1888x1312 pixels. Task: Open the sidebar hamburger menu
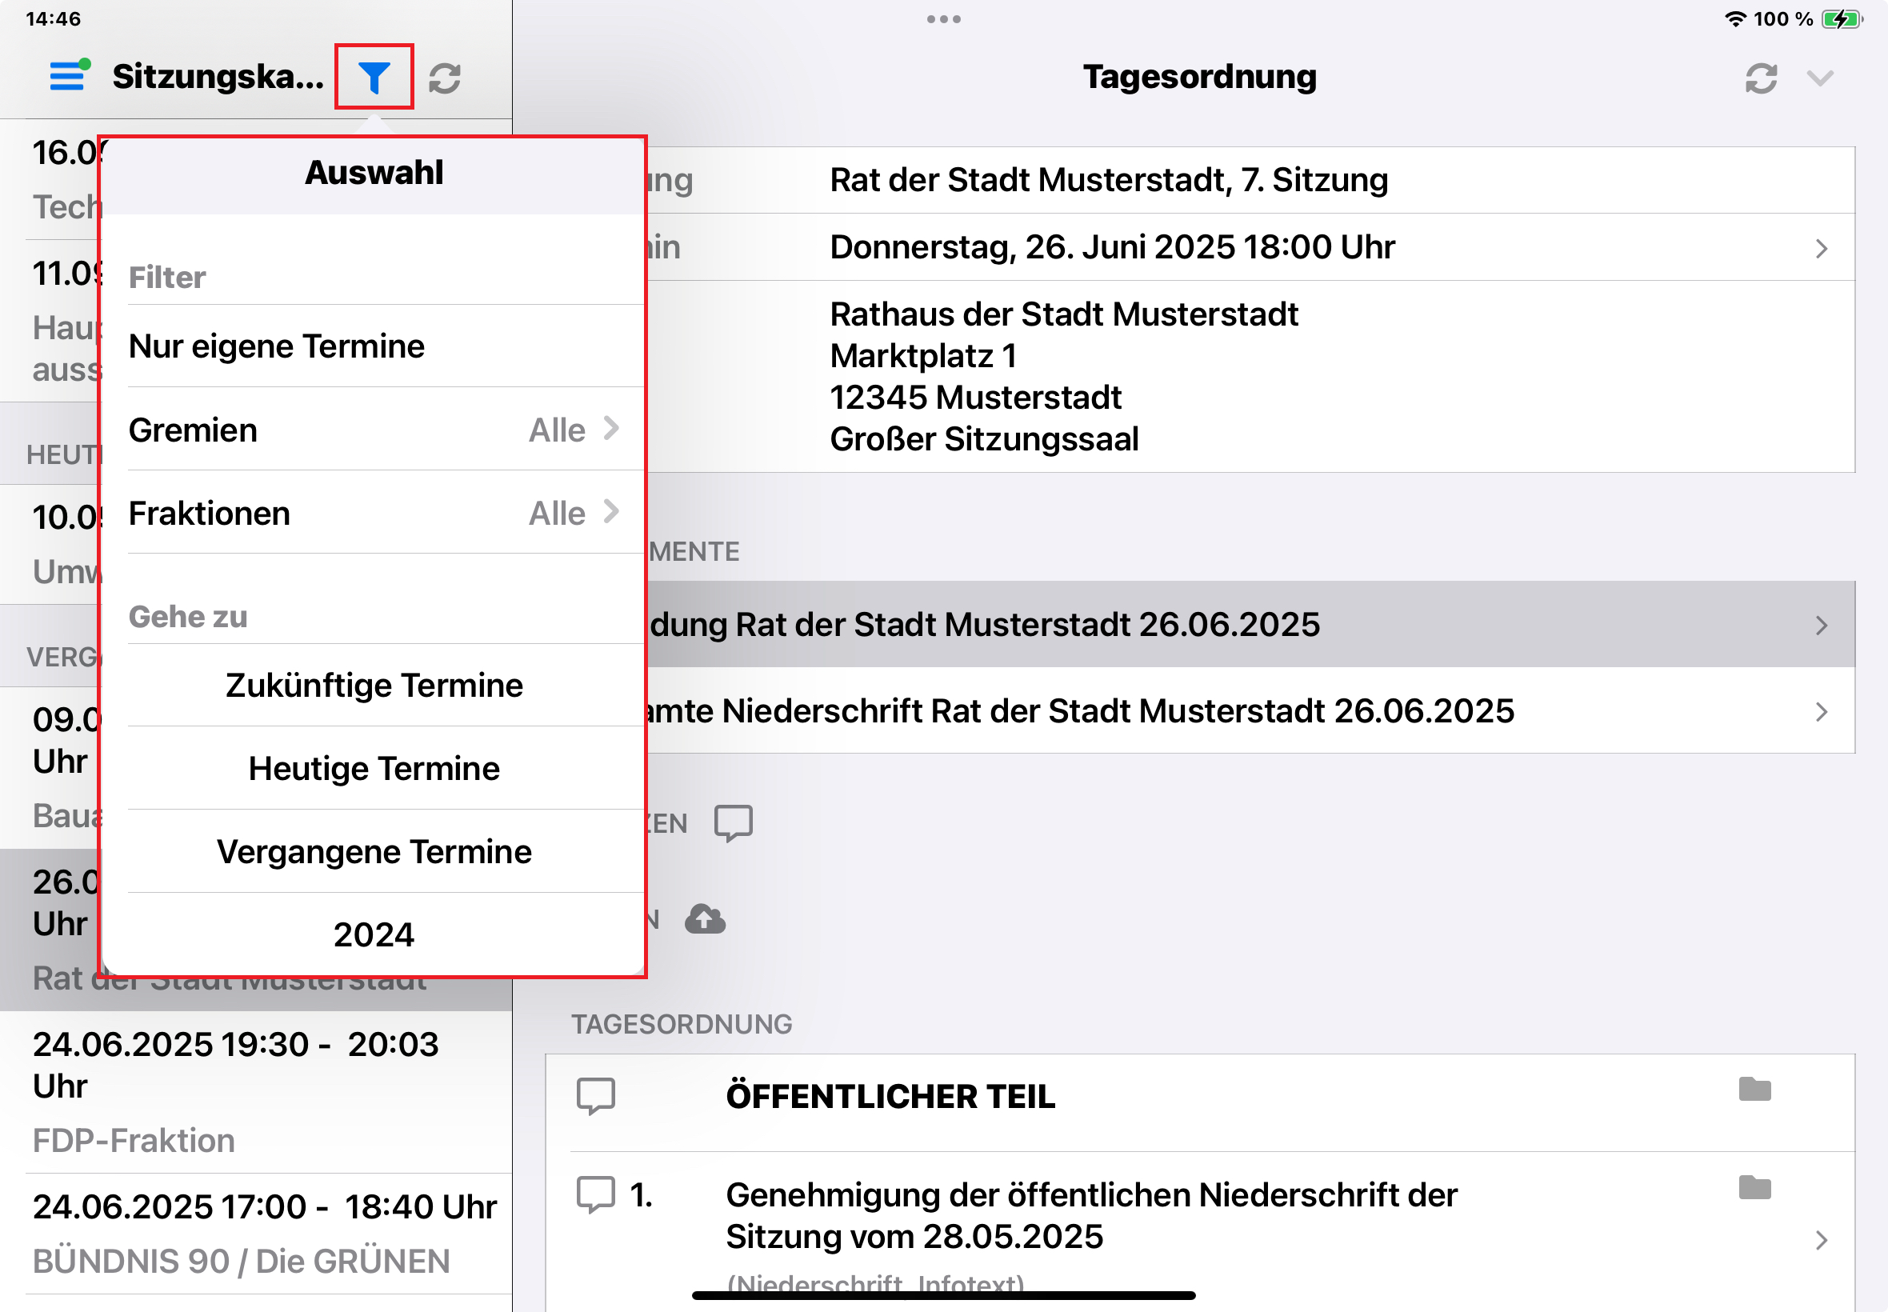[67, 77]
